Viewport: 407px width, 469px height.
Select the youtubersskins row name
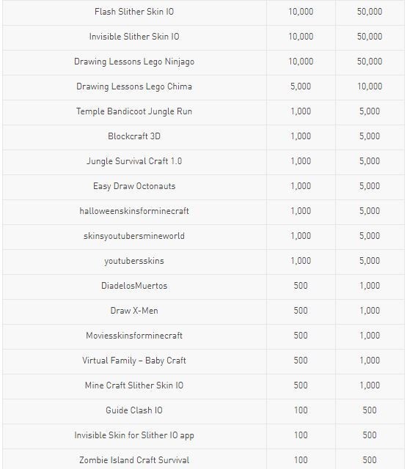point(134,261)
